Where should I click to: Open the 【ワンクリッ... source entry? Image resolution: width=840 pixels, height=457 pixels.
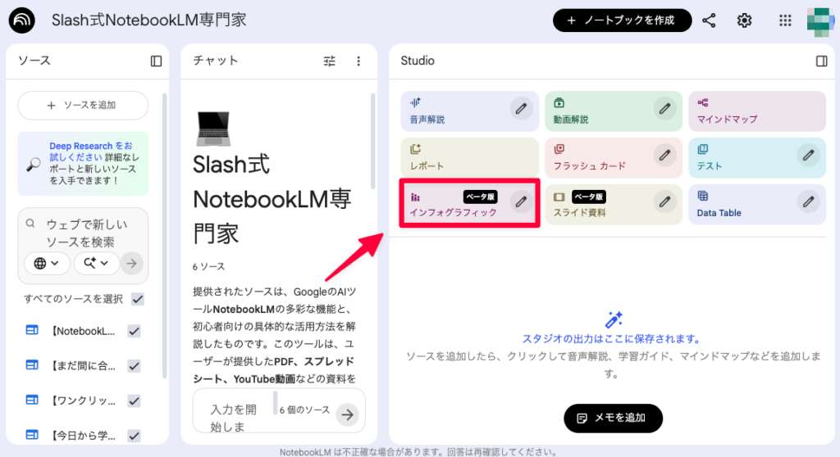83,400
